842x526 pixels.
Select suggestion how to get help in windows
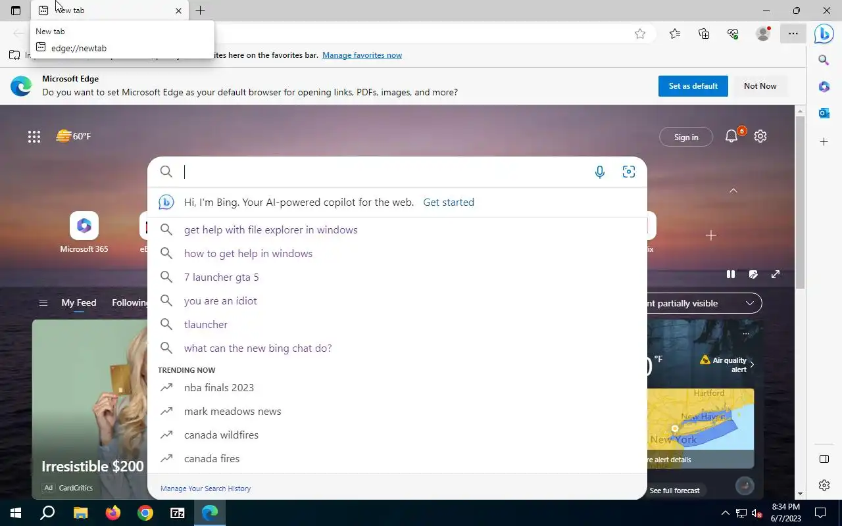click(x=397, y=254)
